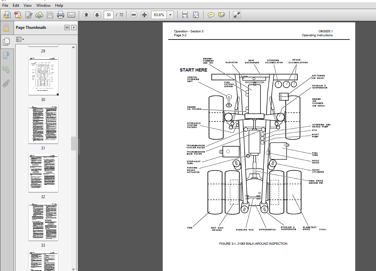Screen dimensions: 376x271
Task: Print the document using printer icon
Action: pyautogui.click(x=60, y=15)
